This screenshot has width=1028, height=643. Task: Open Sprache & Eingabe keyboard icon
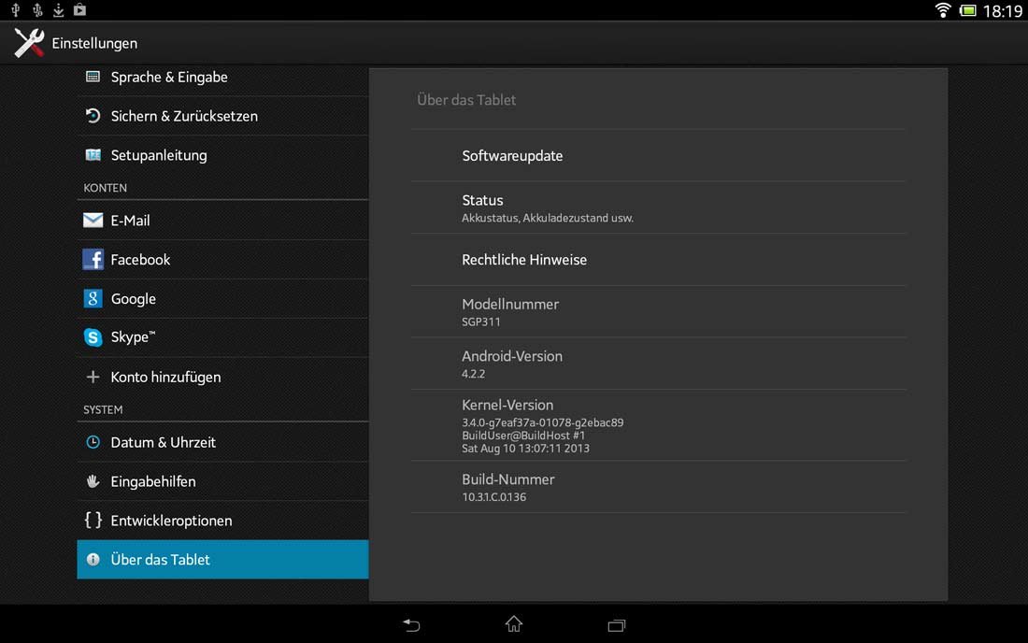point(93,77)
